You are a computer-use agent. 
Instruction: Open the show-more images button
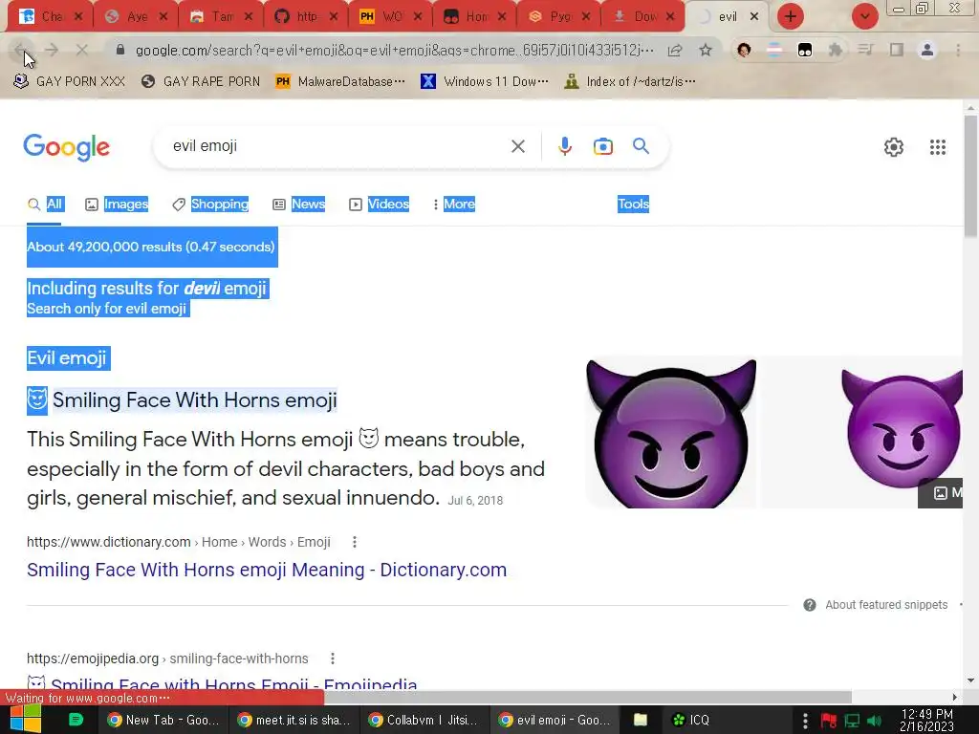coord(941,493)
